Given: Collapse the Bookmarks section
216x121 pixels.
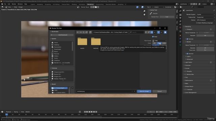Looking at the screenshot, I should (55, 32).
